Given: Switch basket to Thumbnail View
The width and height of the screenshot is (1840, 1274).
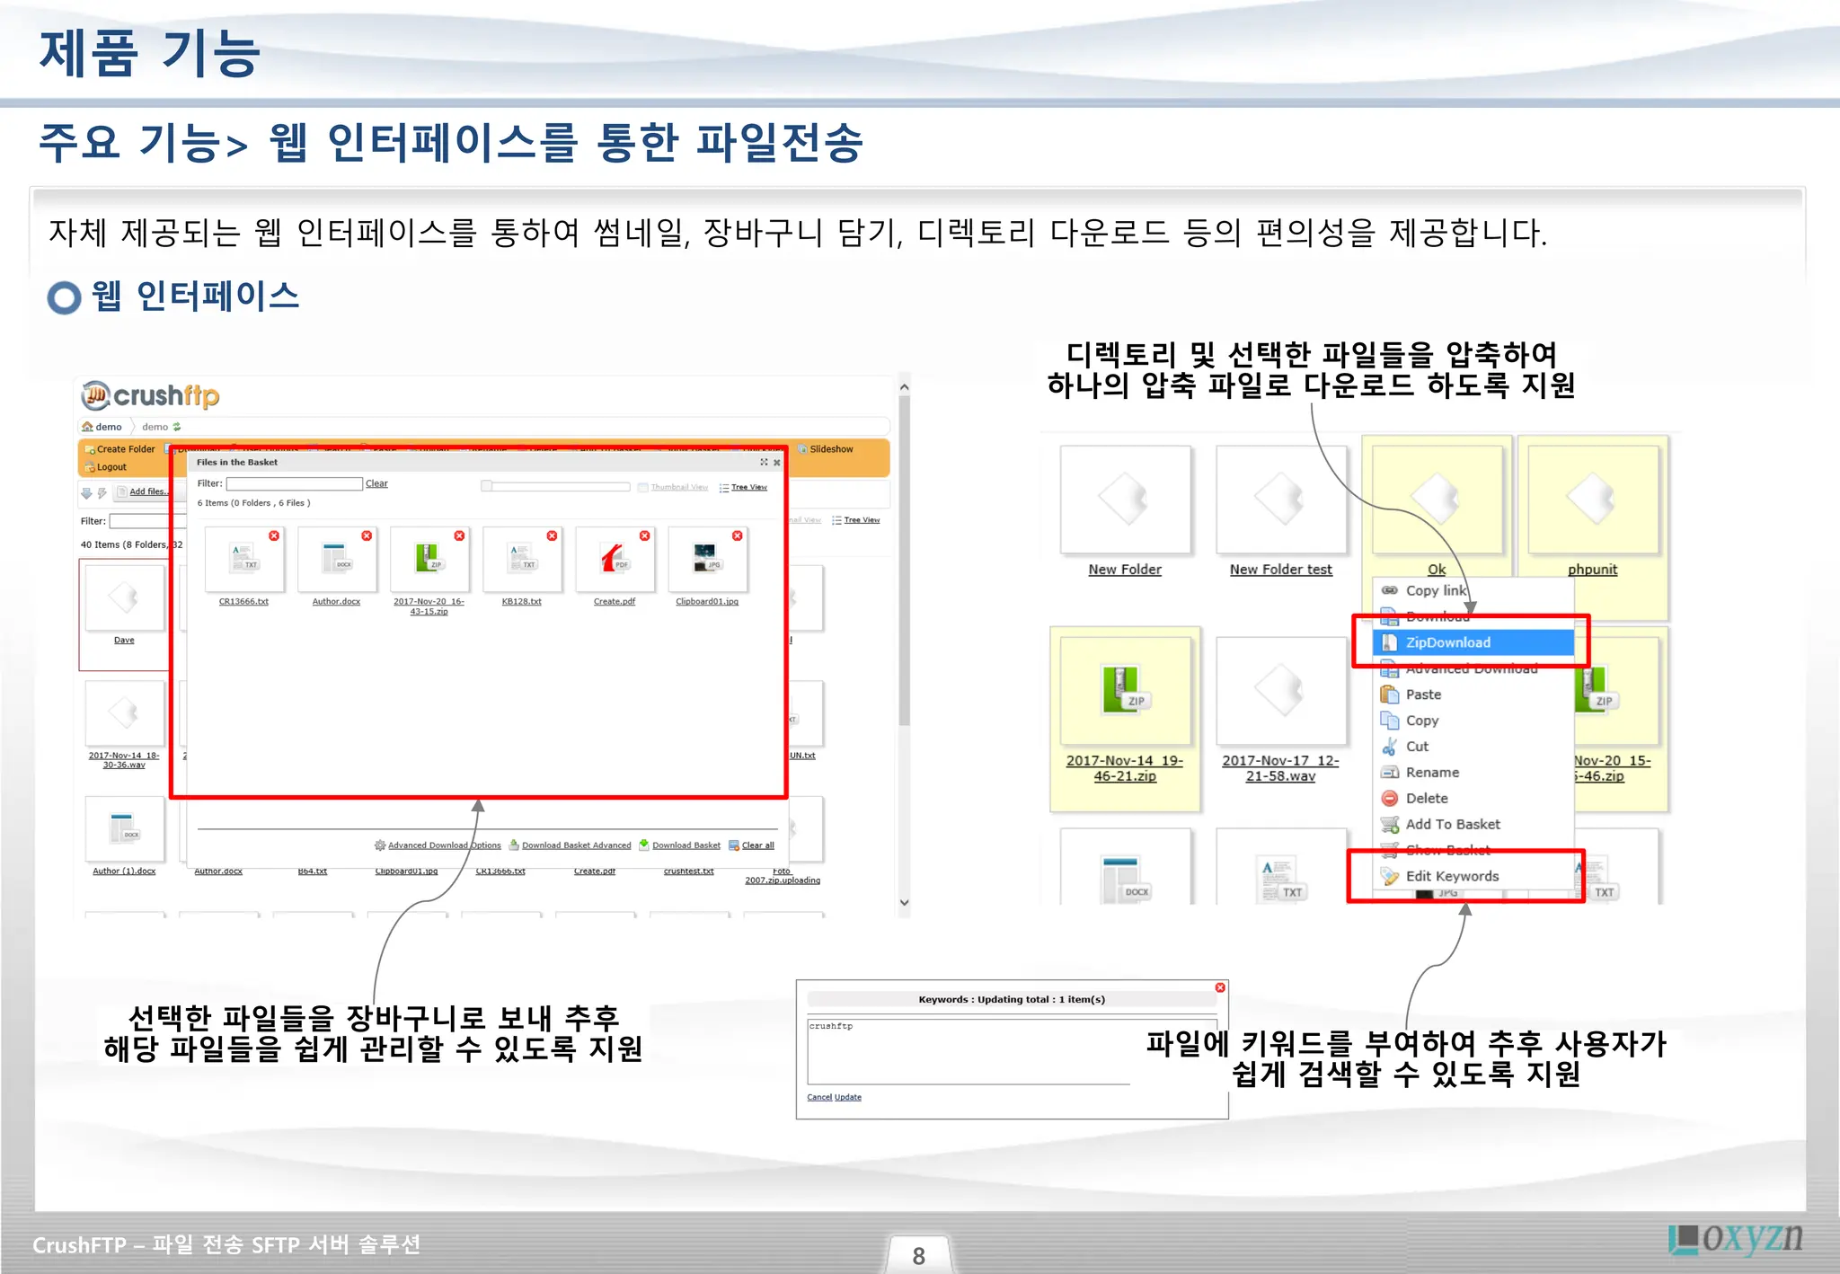Looking at the screenshot, I should pyautogui.click(x=673, y=487).
